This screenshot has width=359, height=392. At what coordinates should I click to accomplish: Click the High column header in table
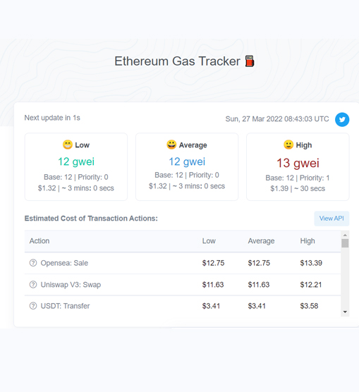click(308, 241)
